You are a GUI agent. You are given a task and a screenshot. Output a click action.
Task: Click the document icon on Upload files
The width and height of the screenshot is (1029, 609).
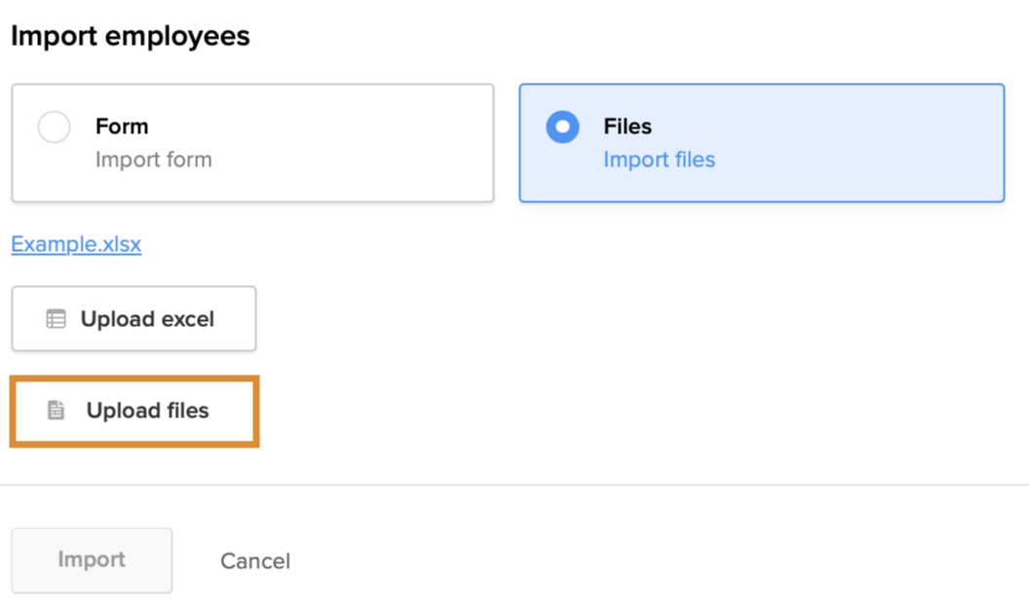(x=57, y=411)
